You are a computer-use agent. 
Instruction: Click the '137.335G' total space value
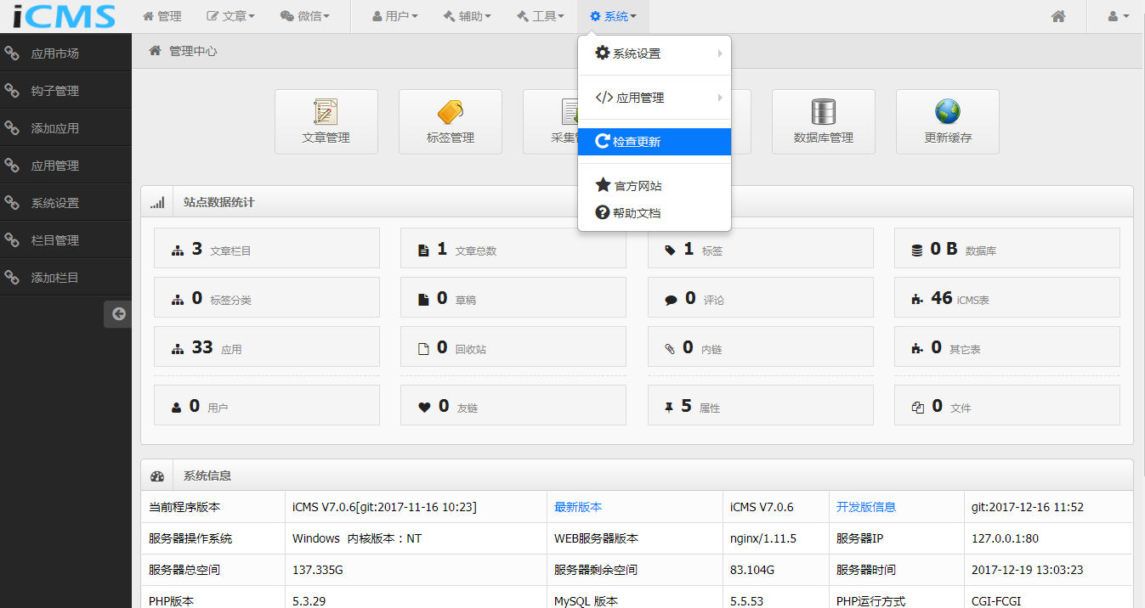[318, 570]
